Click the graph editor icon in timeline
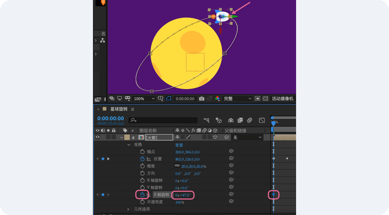 coord(262,120)
